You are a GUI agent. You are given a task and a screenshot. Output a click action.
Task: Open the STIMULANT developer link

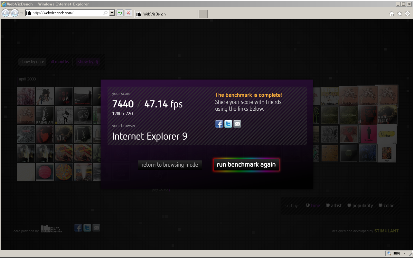(386, 231)
